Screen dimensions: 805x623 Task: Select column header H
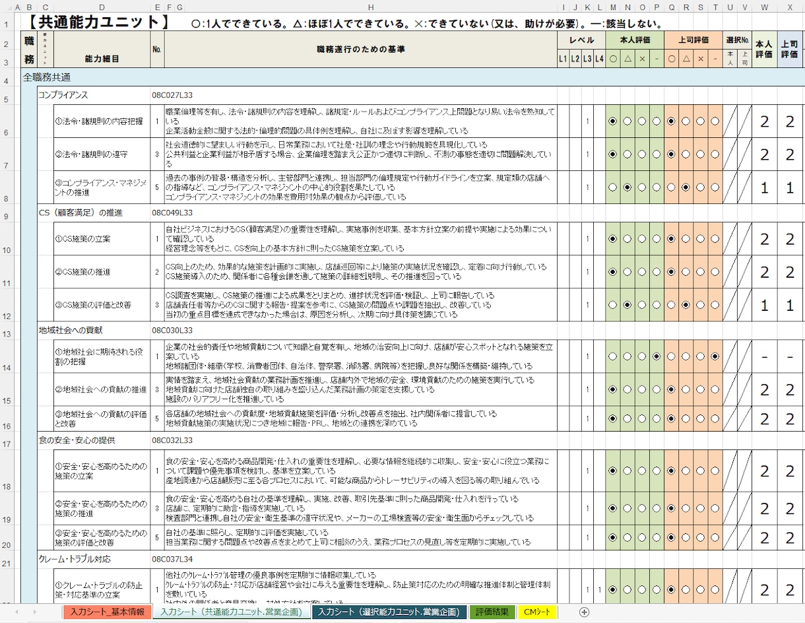[x=371, y=7]
